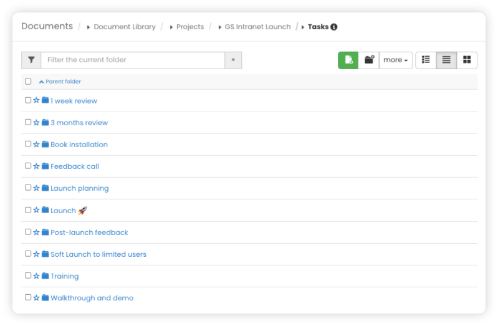This screenshot has width=498, height=326.
Task: Click into the folder filter text field
Action: [132, 60]
